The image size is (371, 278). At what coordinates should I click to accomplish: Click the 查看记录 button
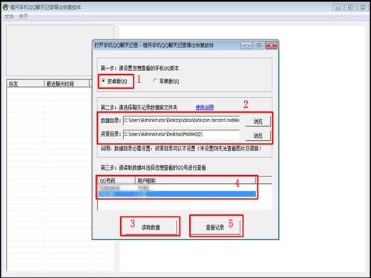(215, 227)
